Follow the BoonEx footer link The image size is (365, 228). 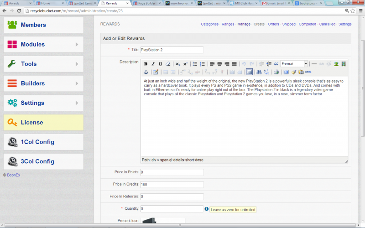coord(14,175)
